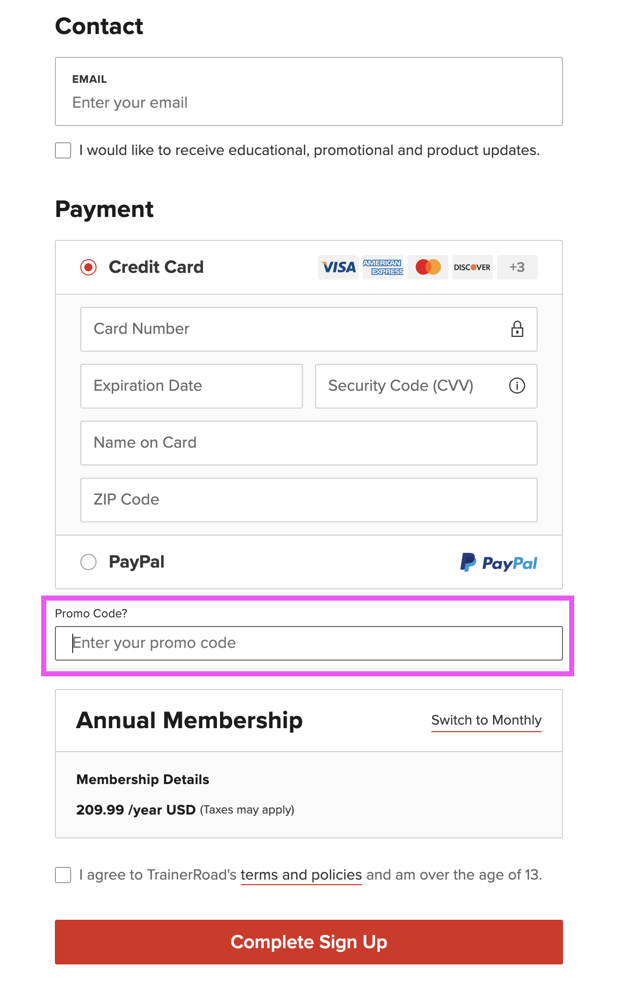The height and width of the screenshot is (999, 625).
Task: Click the Complete Sign Up button
Action: tap(309, 942)
